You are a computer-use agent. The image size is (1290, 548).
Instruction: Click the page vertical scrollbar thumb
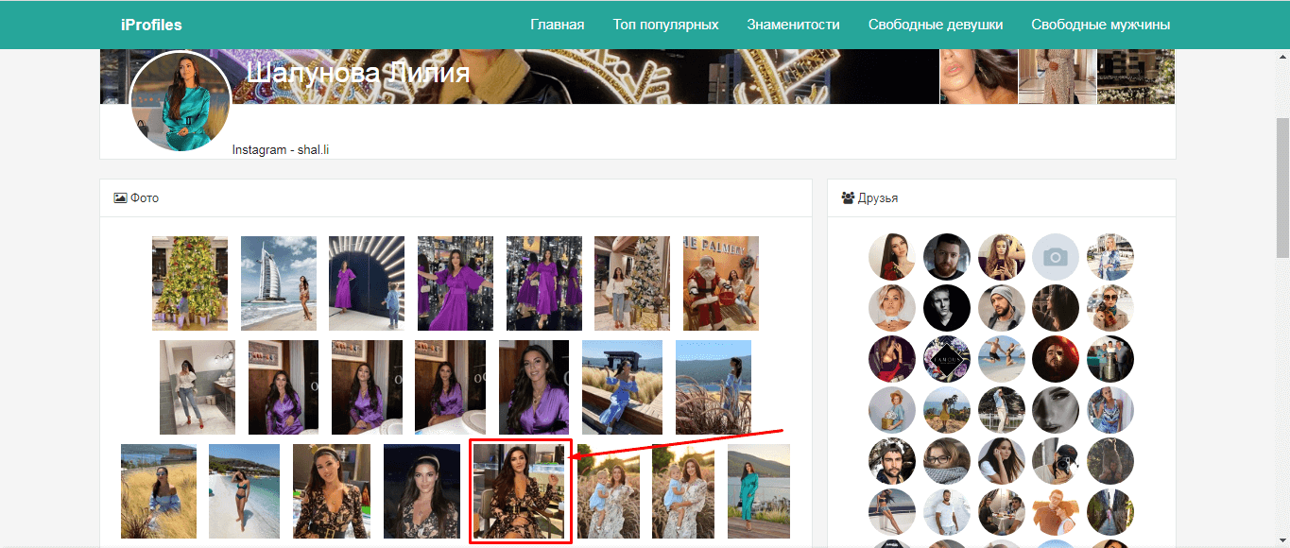click(1281, 188)
